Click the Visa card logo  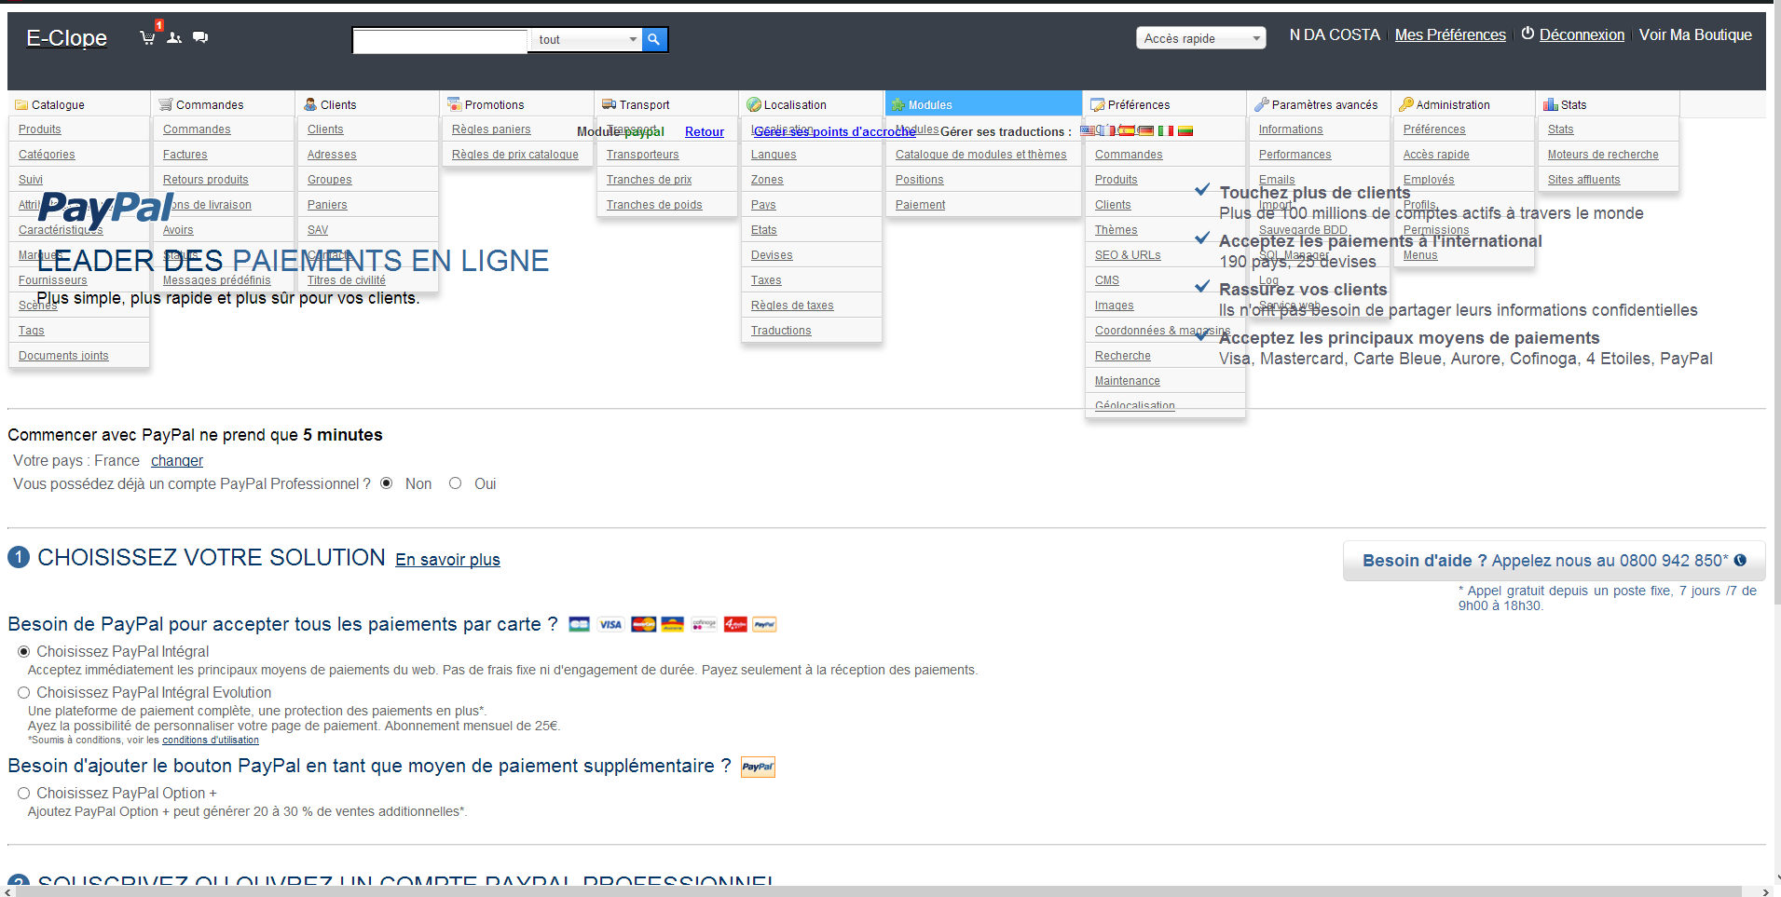pos(610,624)
